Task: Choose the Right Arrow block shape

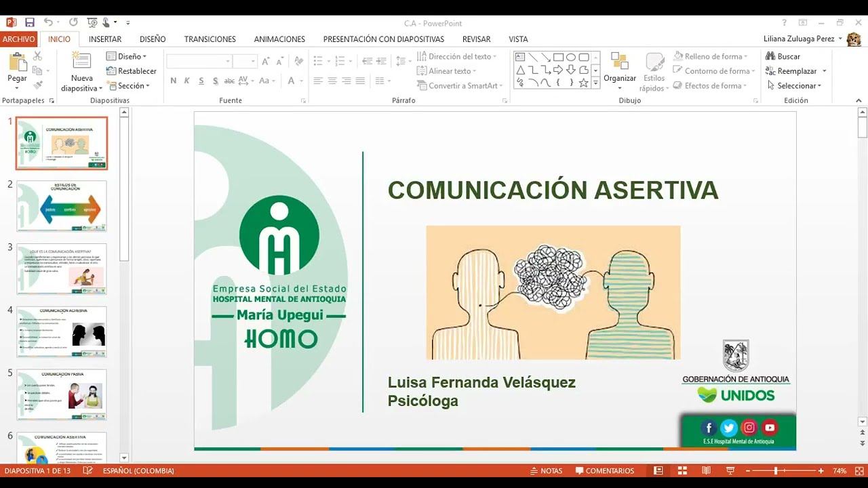Action: [x=558, y=70]
